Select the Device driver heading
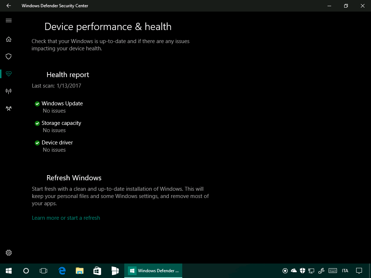This screenshot has width=371, height=278. (x=57, y=143)
